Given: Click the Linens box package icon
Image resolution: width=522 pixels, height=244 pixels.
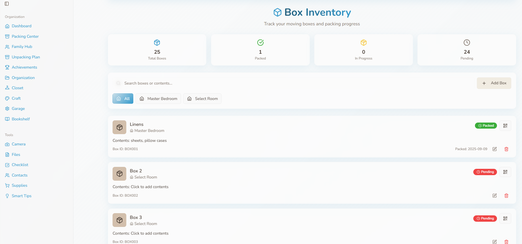Looking at the screenshot, I should (x=119, y=127).
